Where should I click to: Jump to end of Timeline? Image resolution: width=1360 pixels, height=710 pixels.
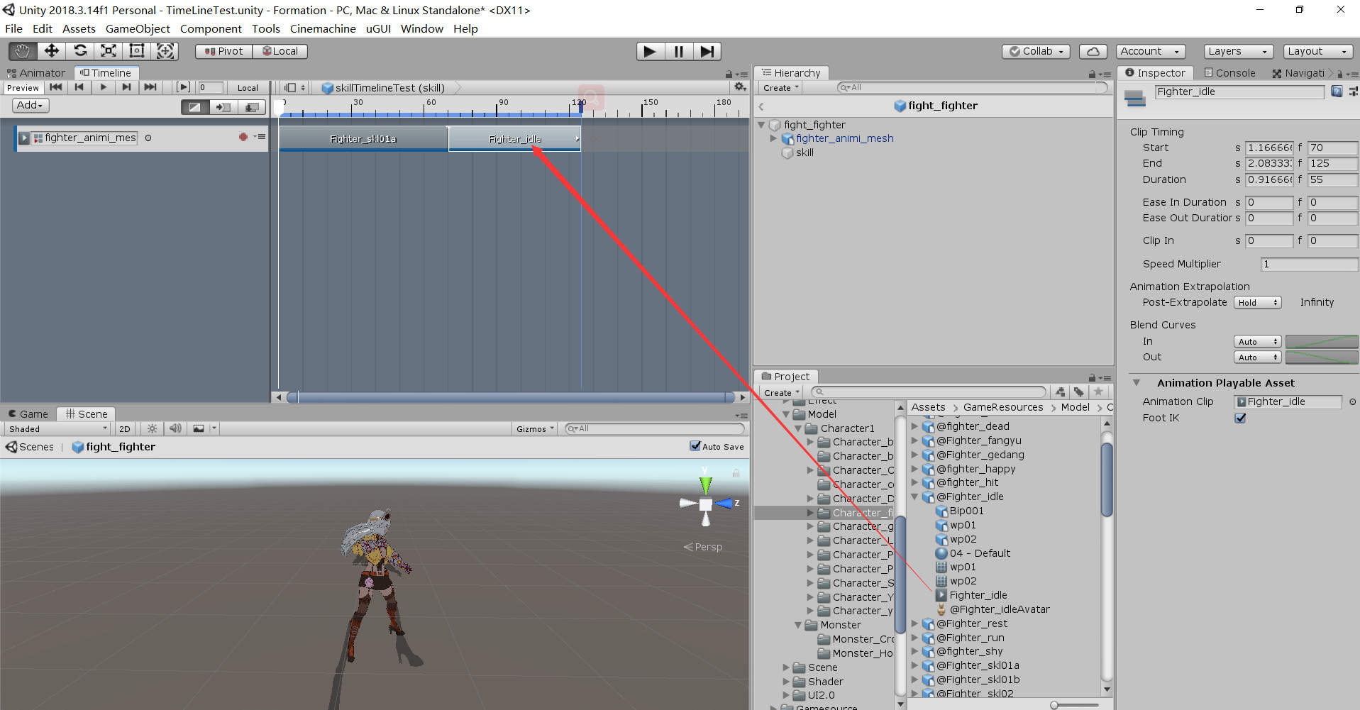tap(150, 87)
